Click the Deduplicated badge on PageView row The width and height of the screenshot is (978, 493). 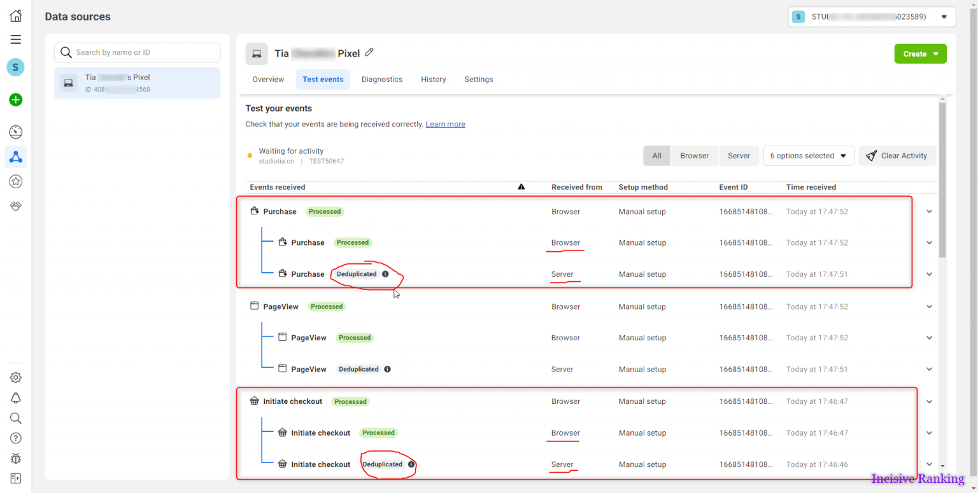click(358, 369)
